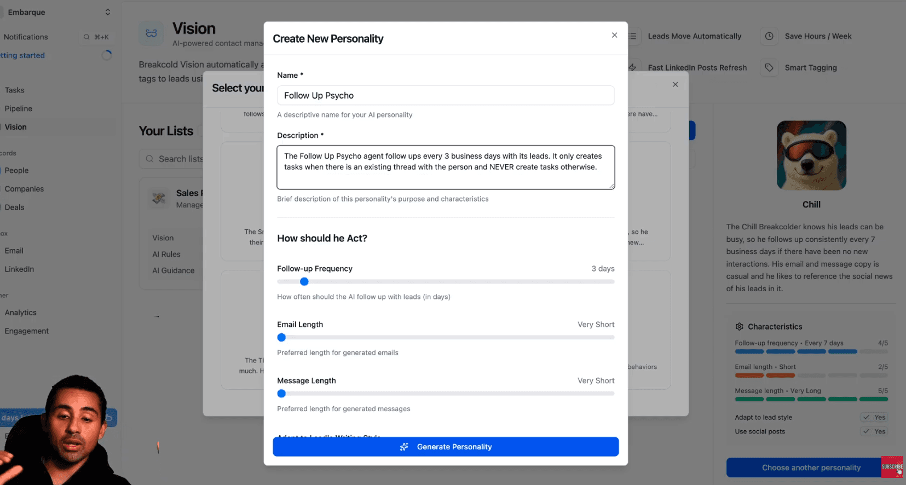Click the clock icon beside Save Hours / Week
Screen dimensions: 906x485
pos(769,36)
